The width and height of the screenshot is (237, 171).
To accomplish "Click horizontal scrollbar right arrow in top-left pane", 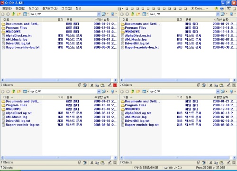I will [115, 80].
